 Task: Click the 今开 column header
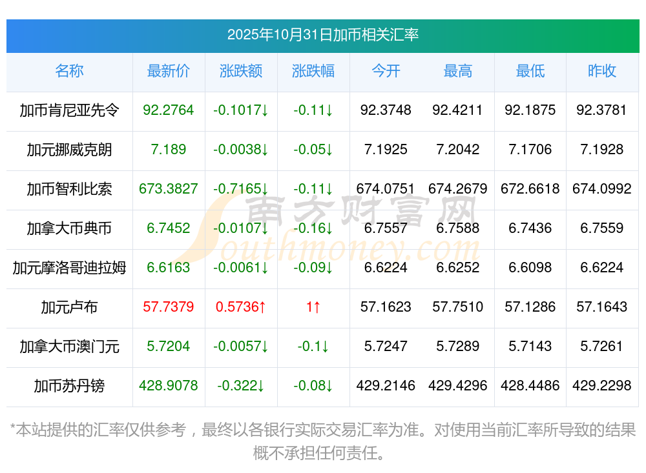pos(386,71)
